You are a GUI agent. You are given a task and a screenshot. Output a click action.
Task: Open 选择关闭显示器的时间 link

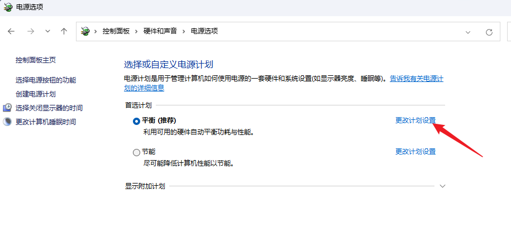tap(49, 108)
